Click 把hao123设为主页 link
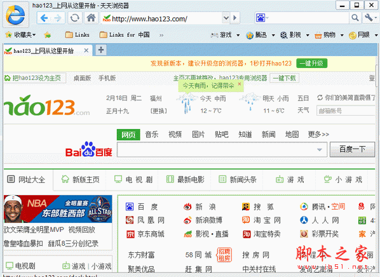 pos(35,78)
